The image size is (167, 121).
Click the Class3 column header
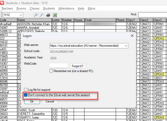(160, 20)
